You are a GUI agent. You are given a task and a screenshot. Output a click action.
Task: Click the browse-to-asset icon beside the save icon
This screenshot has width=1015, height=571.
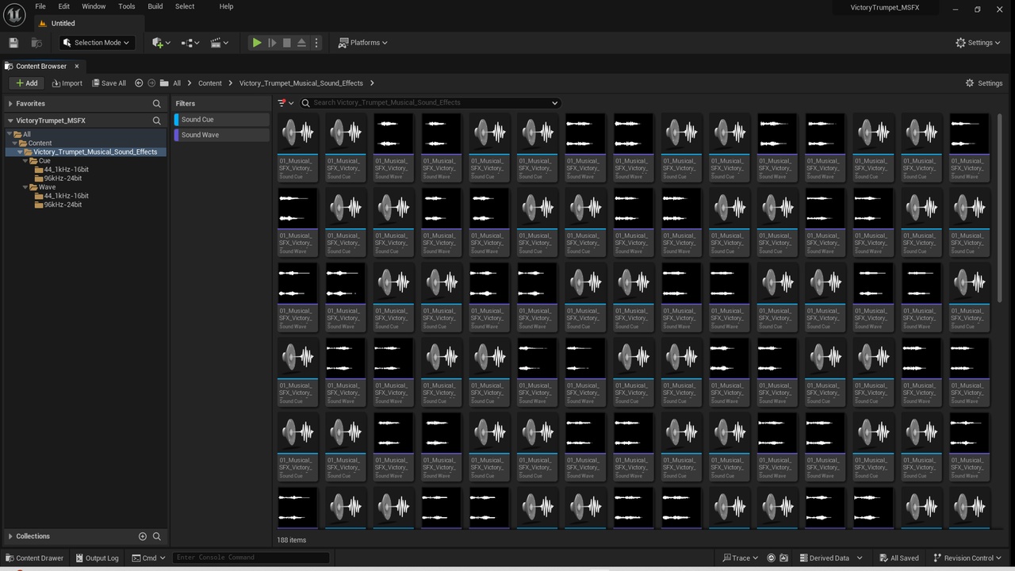click(x=36, y=43)
